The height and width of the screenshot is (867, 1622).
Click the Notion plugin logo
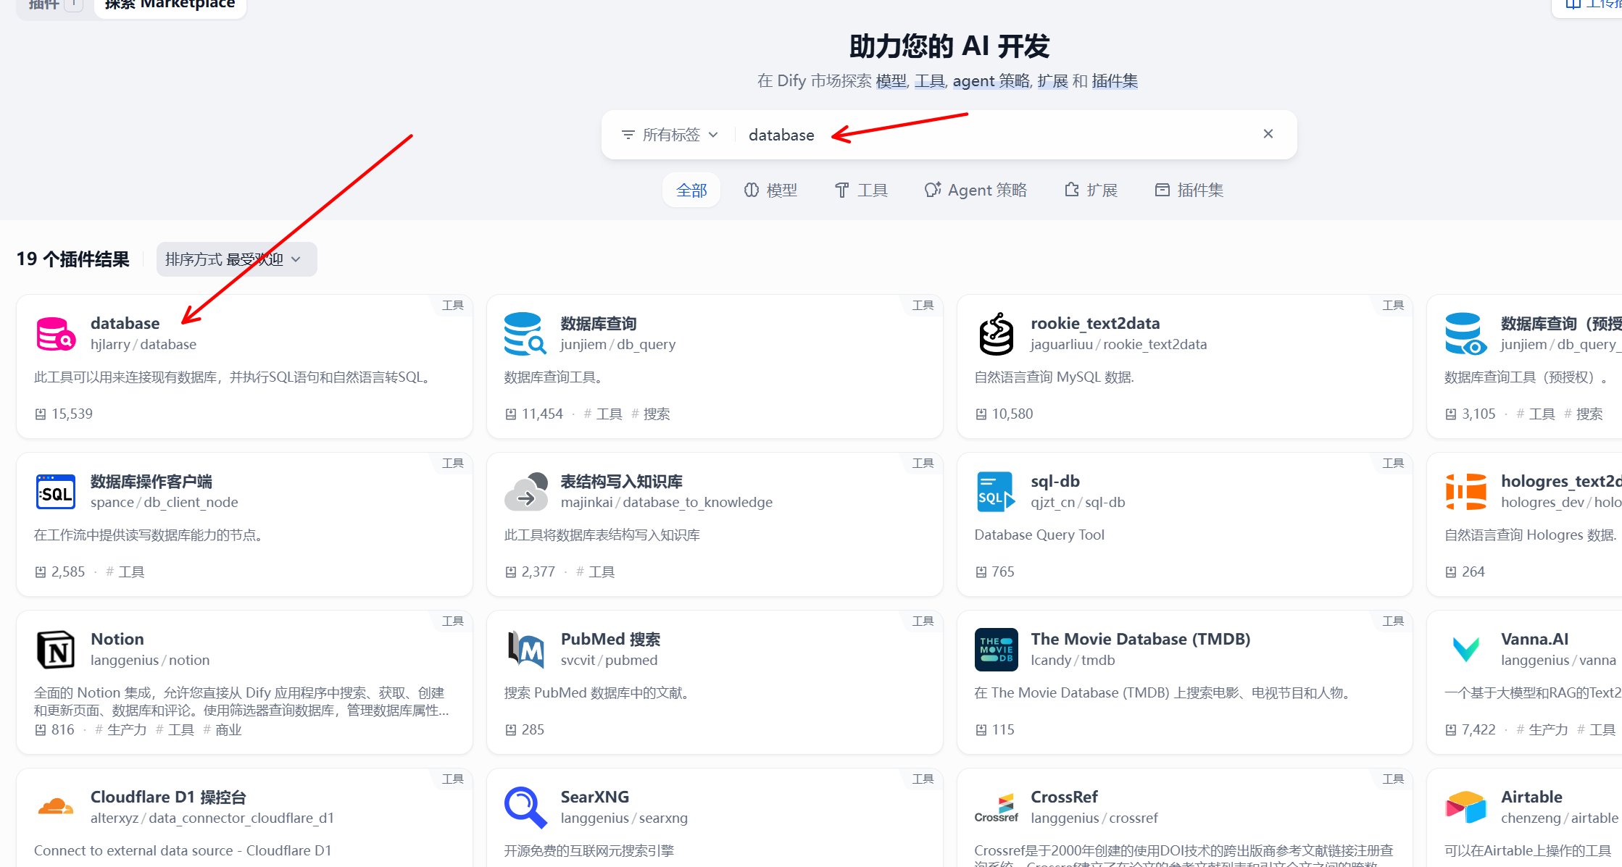56,650
